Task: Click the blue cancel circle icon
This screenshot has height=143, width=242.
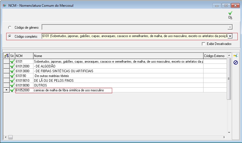Action: tap(236, 63)
